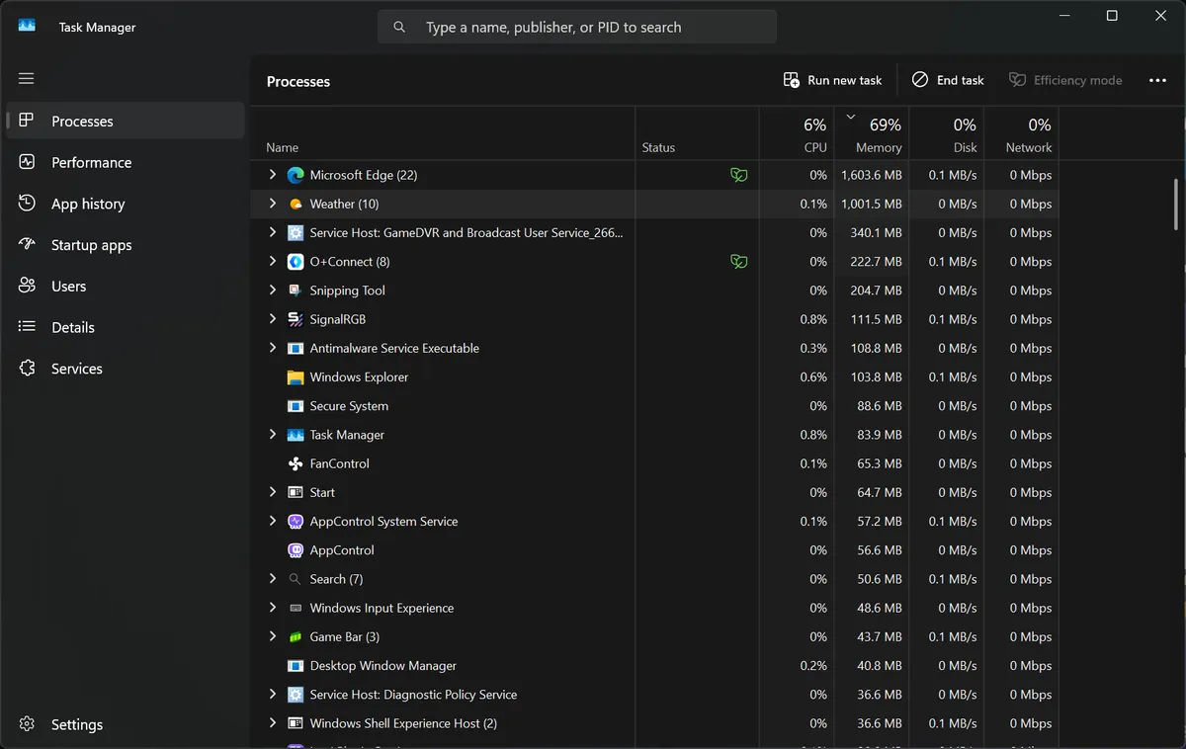Expand the GameDVR Service Host entry

pos(273,232)
